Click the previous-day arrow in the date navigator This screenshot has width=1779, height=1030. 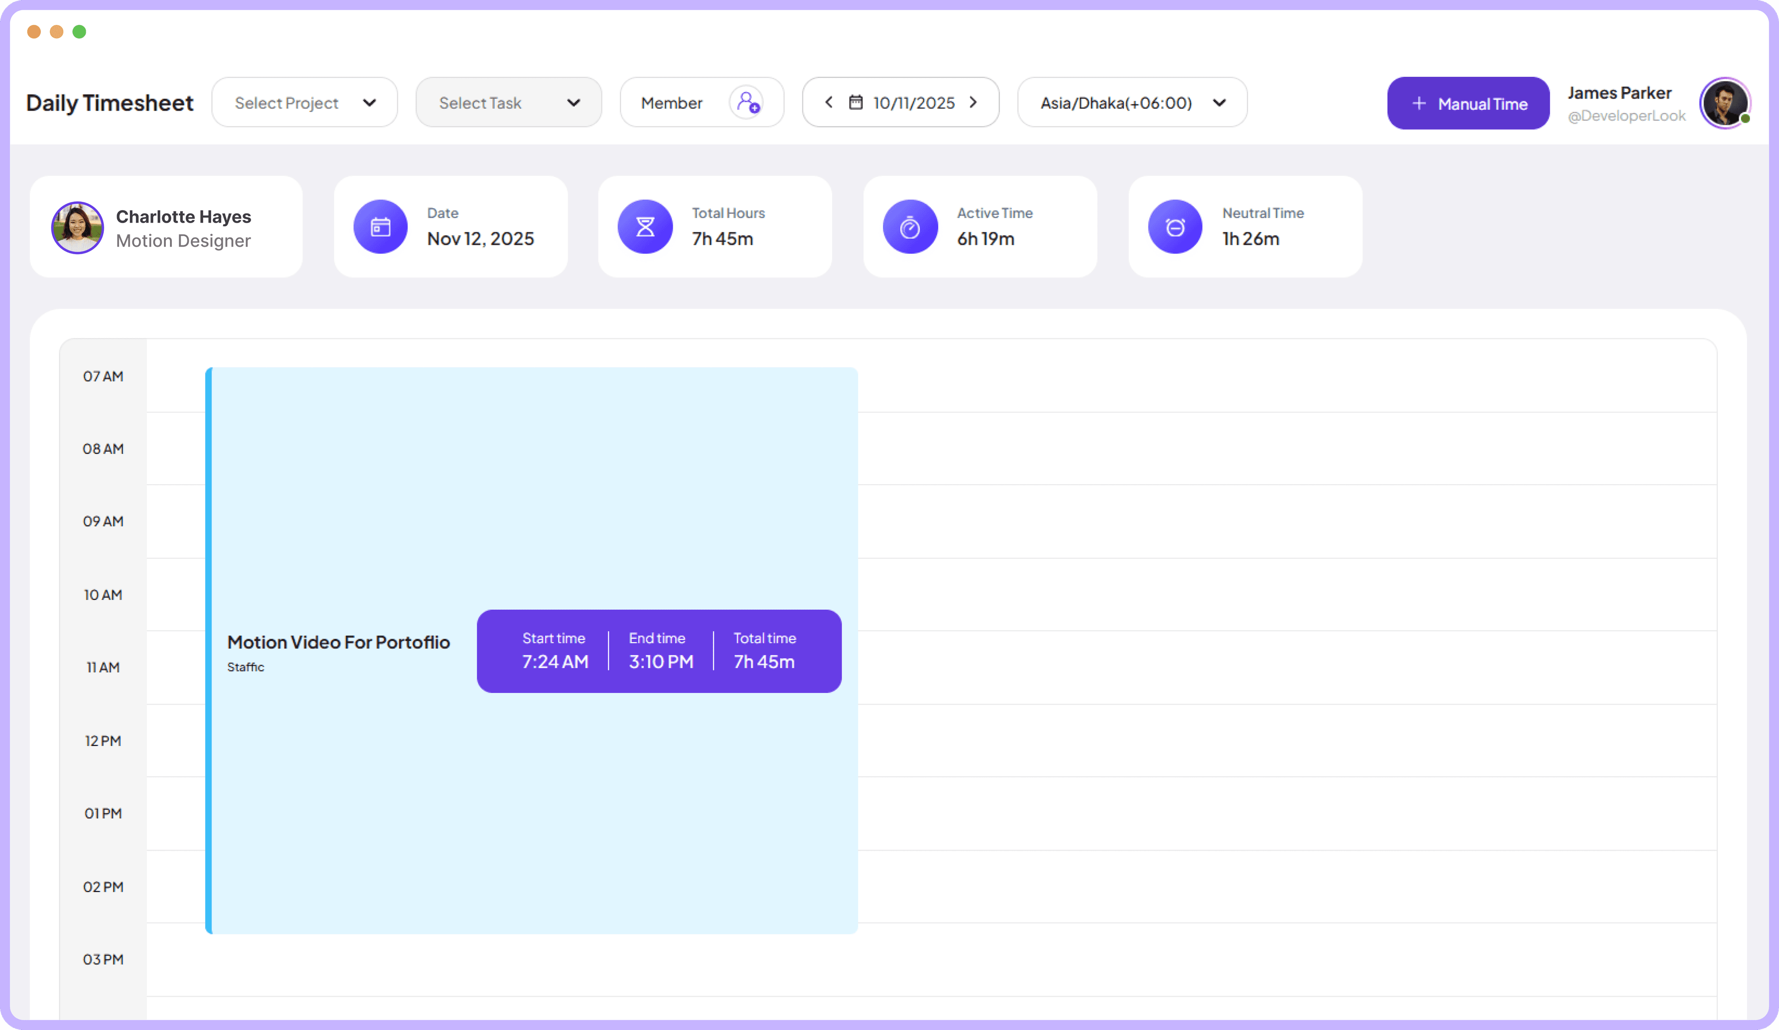pyautogui.click(x=829, y=102)
